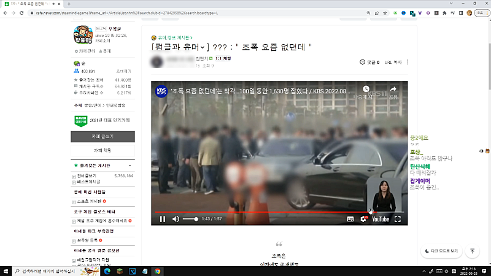Open the 전체글보기 board

(87, 176)
